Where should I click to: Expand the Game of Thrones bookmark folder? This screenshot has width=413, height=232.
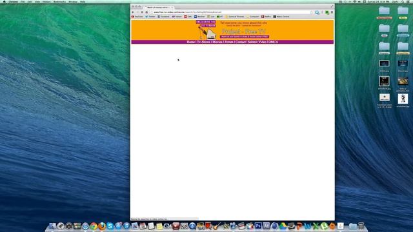pos(235,17)
